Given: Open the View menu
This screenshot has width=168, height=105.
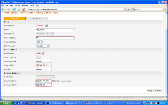Looking at the screenshot, I should click(11, 5).
